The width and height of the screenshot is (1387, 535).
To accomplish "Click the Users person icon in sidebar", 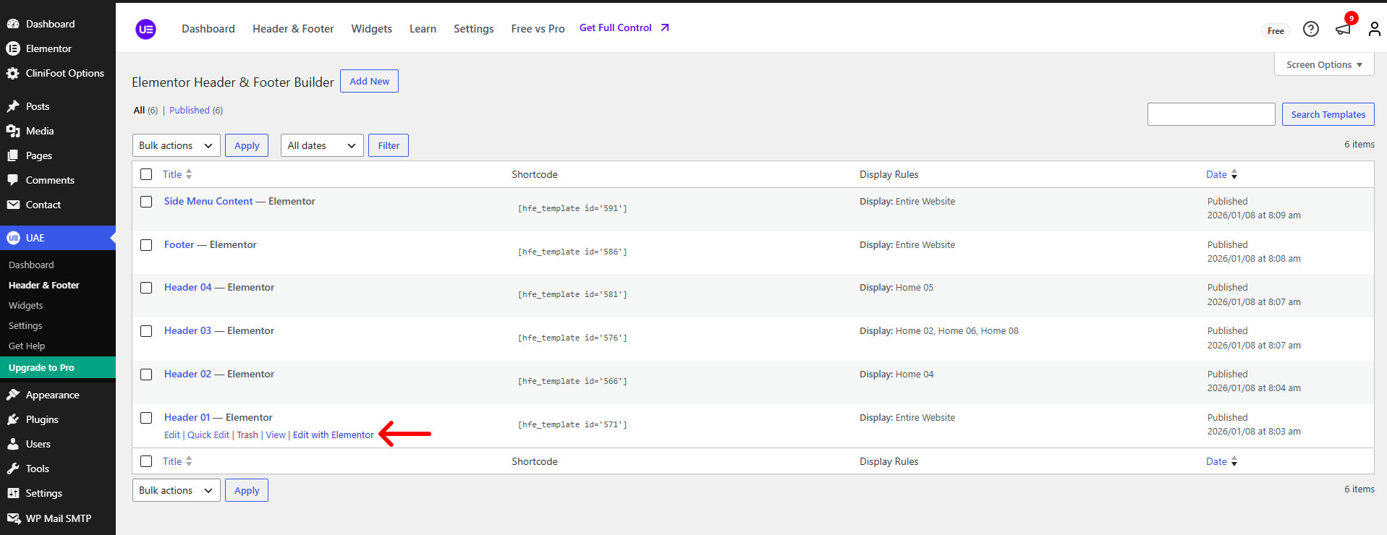I will [13, 444].
